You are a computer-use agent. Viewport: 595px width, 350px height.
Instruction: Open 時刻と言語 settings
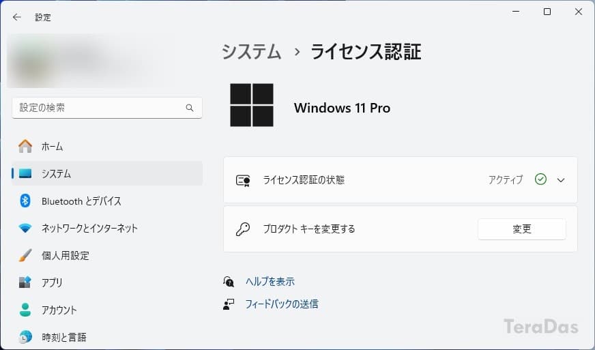pos(107,337)
